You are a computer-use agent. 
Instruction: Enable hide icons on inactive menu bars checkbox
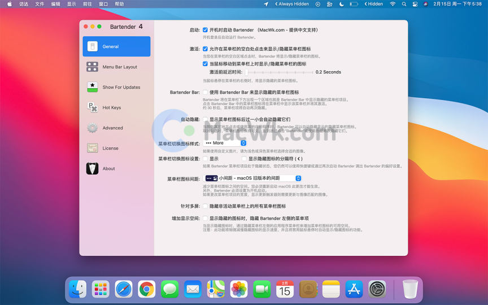205,206
